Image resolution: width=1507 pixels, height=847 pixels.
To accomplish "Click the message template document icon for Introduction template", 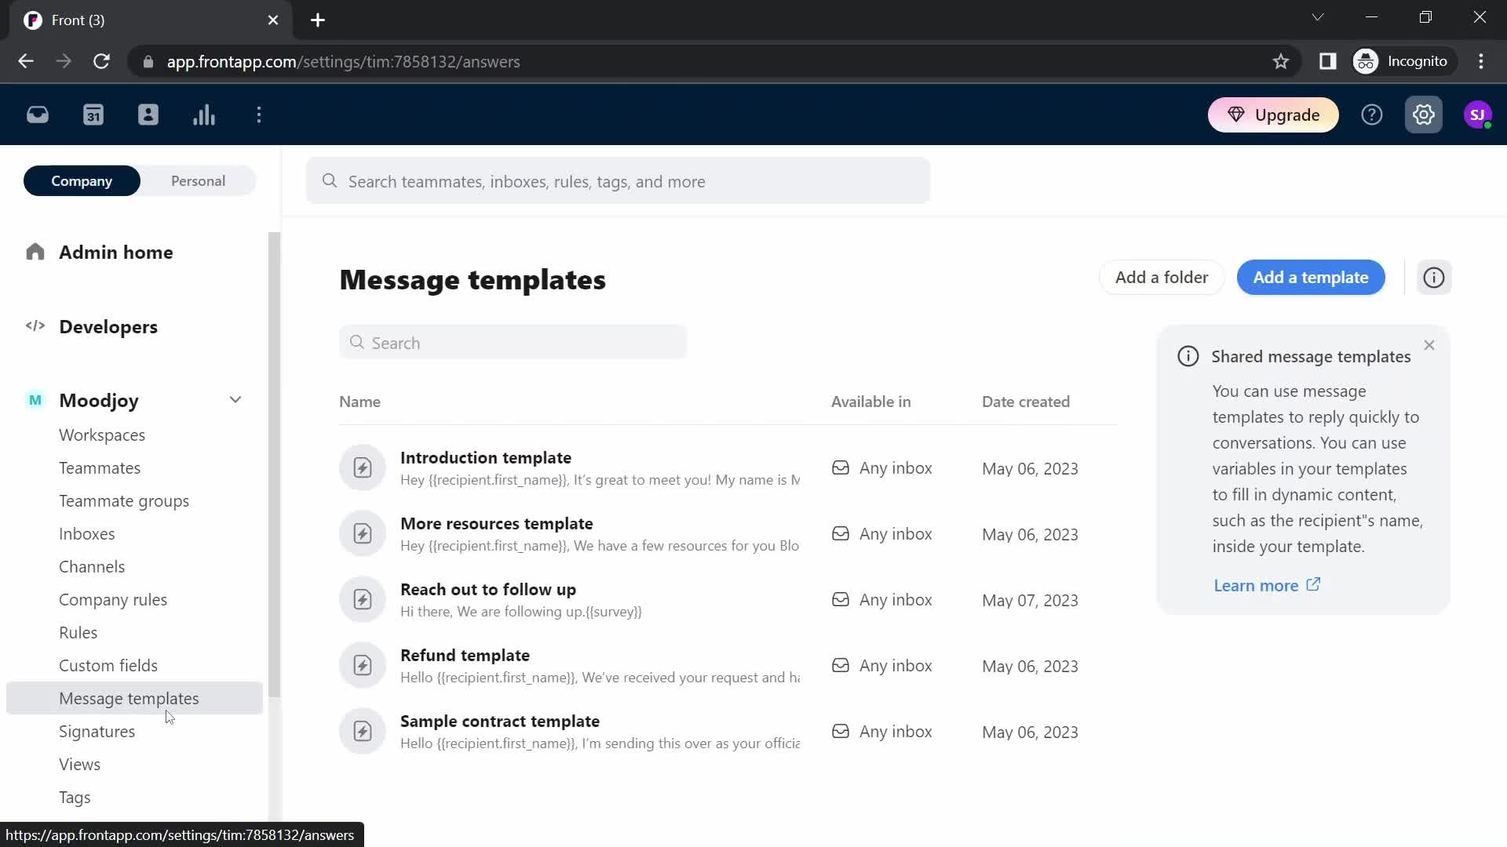I will point(361,467).
